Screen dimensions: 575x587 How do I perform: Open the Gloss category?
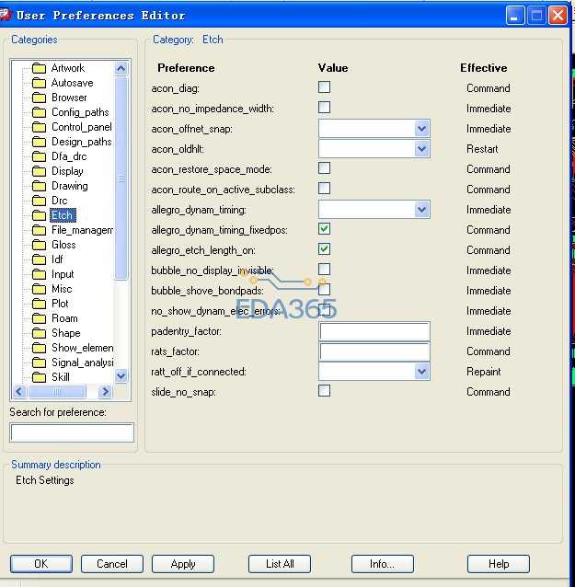click(63, 245)
